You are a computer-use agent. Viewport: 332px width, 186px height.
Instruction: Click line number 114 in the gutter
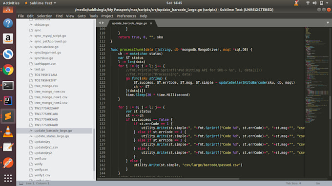coord(102,50)
